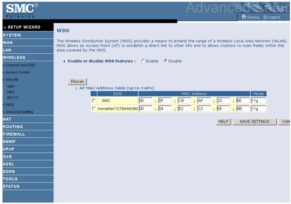Open the WIRELESS menu
Viewport: 291px width, 204px height.
point(28,57)
